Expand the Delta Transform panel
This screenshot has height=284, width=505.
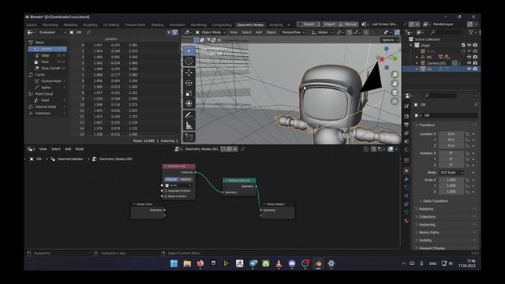(435, 201)
